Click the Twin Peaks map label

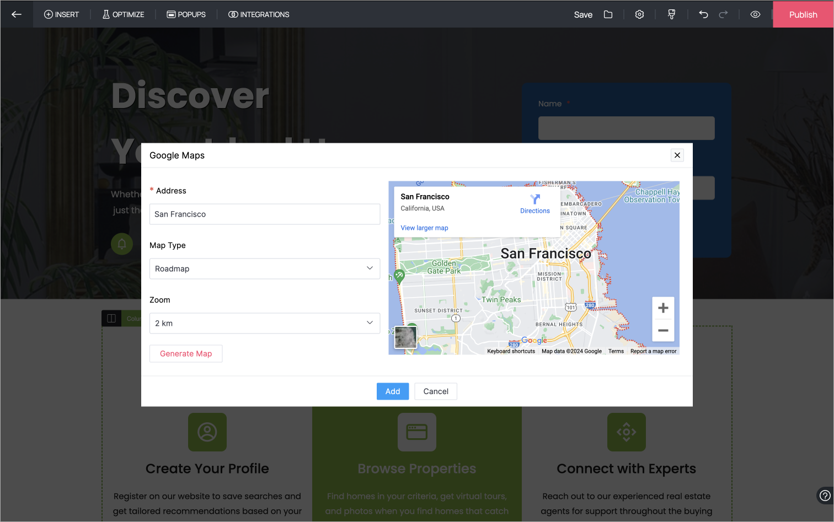coord(501,300)
